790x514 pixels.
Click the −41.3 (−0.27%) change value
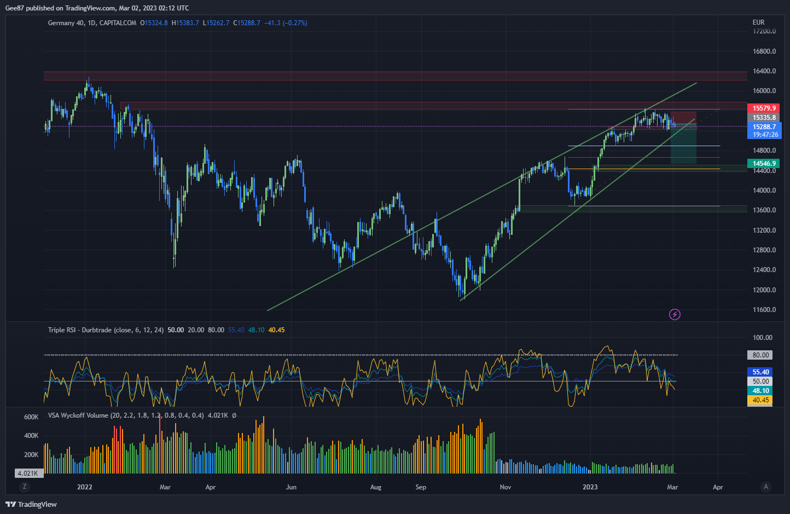click(x=286, y=23)
